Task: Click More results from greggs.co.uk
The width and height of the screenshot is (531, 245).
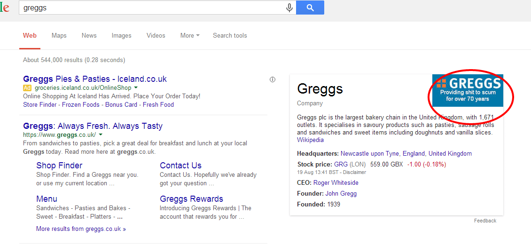Action: (x=81, y=229)
